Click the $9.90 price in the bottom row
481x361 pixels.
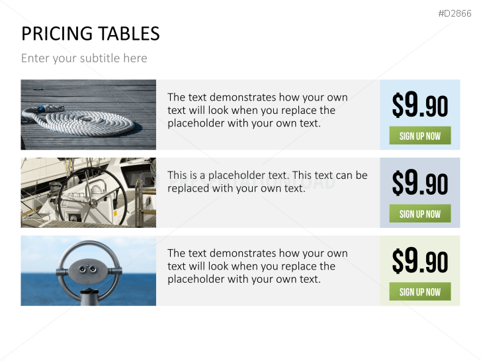(419, 261)
